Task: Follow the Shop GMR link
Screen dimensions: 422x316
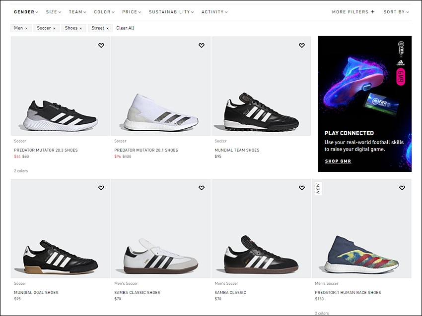Action: click(x=338, y=161)
